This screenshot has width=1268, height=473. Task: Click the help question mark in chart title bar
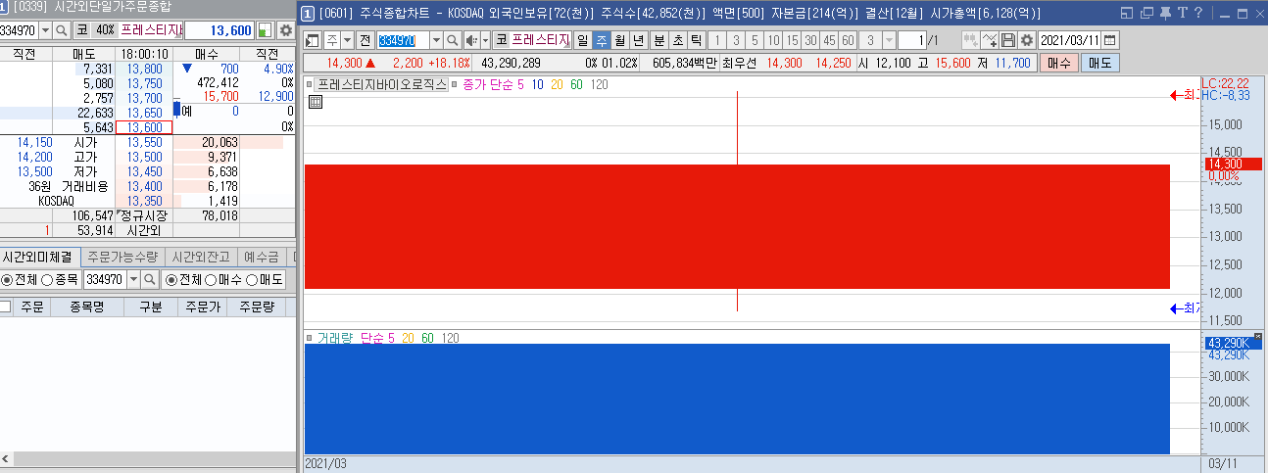(1197, 13)
